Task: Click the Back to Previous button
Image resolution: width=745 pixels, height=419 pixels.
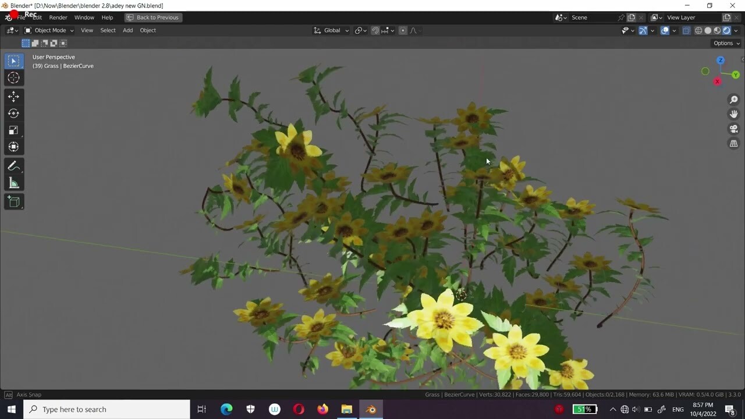Action: [x=153, y=17]
